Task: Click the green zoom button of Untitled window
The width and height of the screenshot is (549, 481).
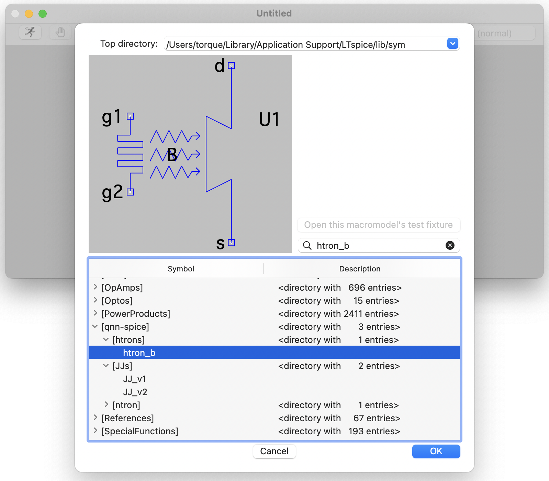Action: pos(43,13)
